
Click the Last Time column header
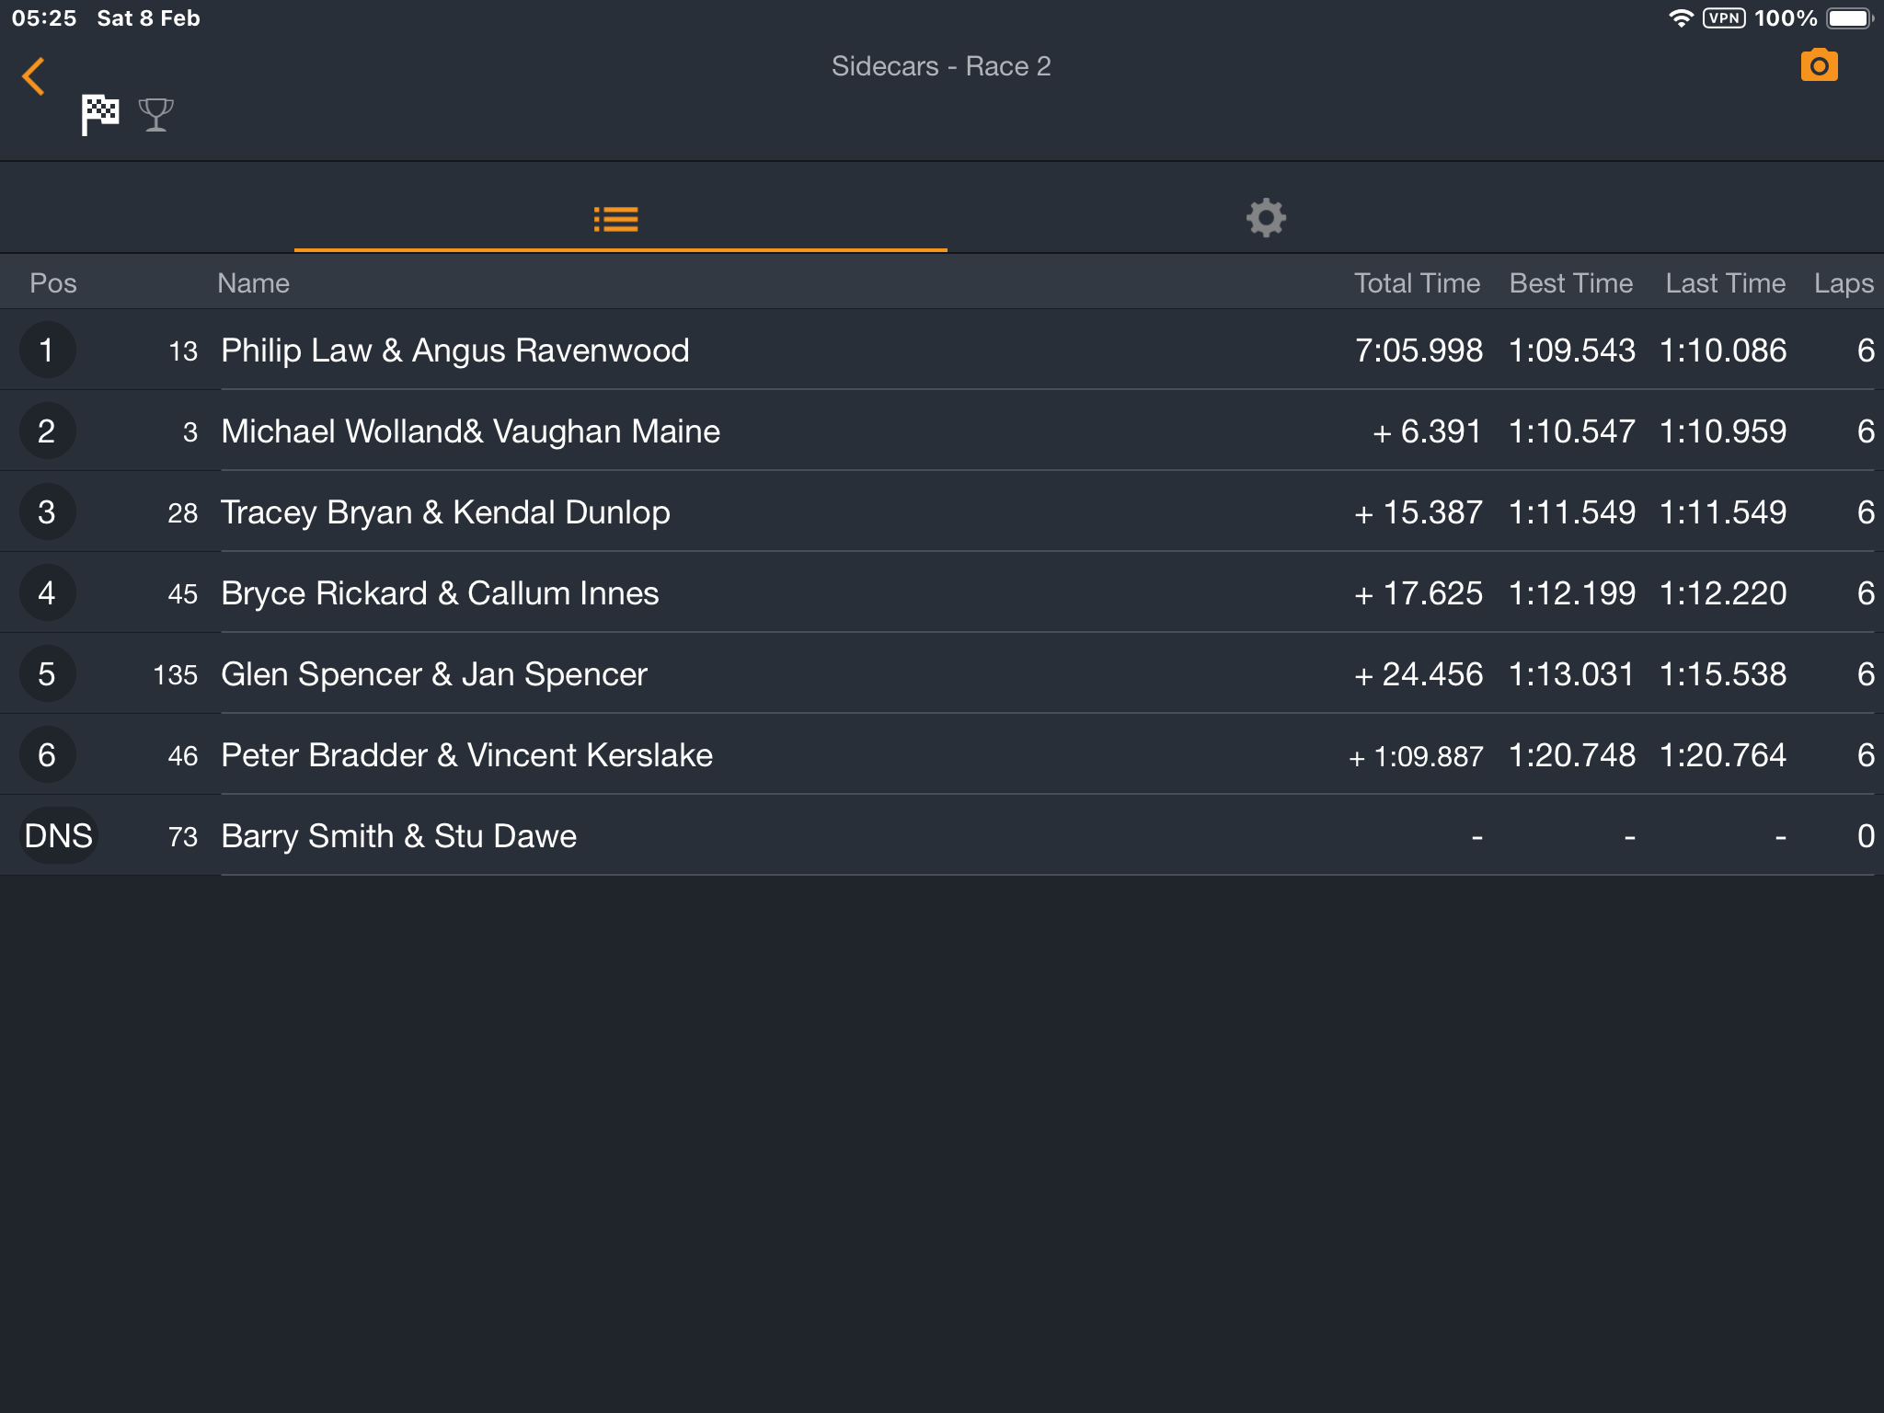click(x=1726, y=283)
